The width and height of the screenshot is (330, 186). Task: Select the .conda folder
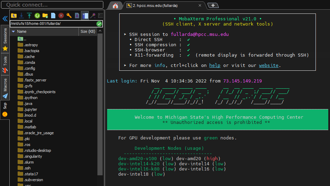[27, 62]
